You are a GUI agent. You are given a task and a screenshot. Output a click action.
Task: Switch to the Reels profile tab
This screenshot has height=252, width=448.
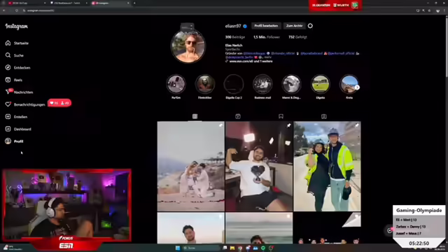tap(238, 116)
